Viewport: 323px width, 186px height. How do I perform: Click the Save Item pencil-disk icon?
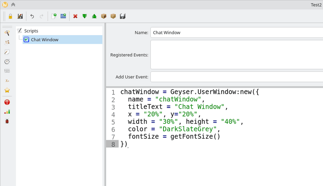(x=20, y=16)
